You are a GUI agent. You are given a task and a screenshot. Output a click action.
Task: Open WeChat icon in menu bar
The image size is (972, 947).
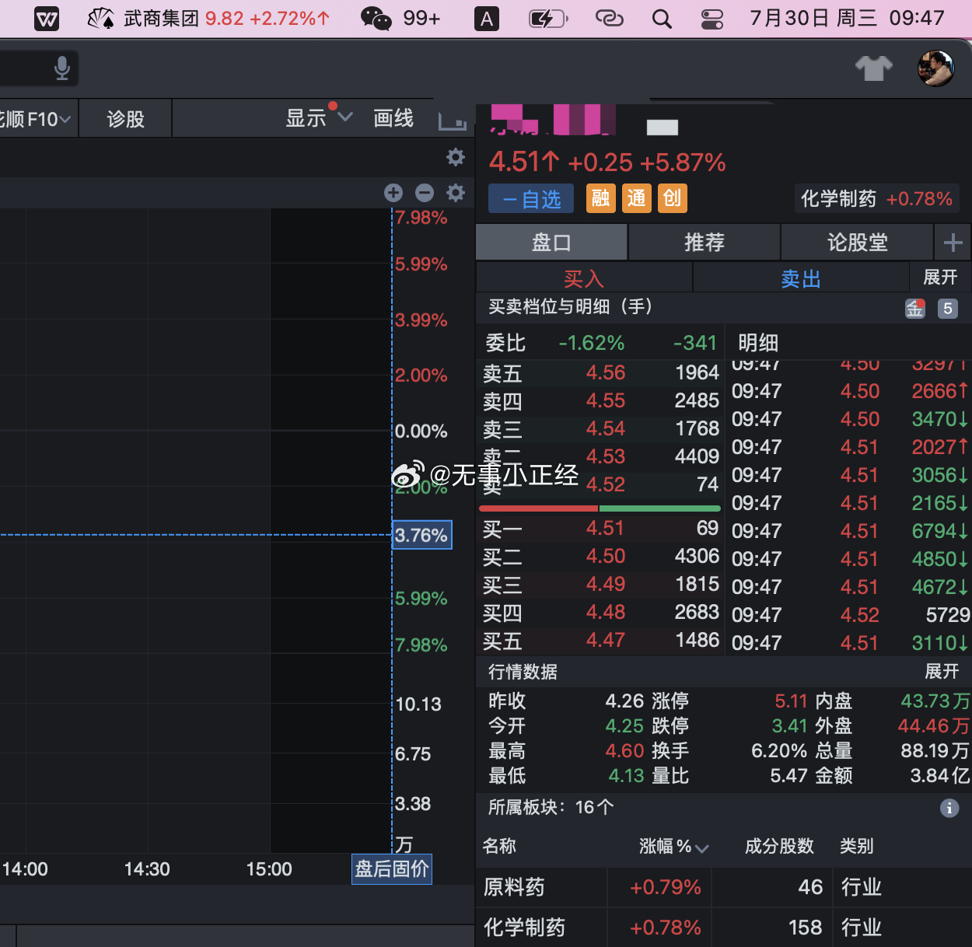376,19
